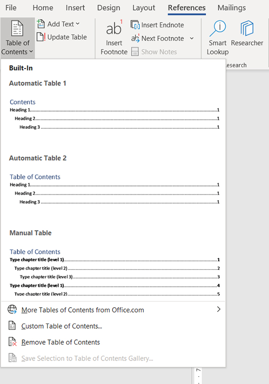Click the Table of Contents page icon
Screen dimensions: 269x384
tap(17, 28)
